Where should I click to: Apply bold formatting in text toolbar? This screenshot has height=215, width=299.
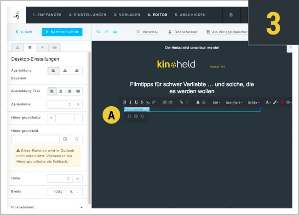pos(124,102)
